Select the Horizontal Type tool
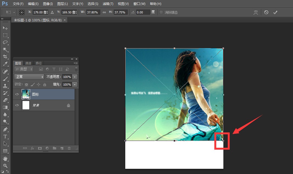The width and height of the screenshot is (293, 174). point(5,137)
